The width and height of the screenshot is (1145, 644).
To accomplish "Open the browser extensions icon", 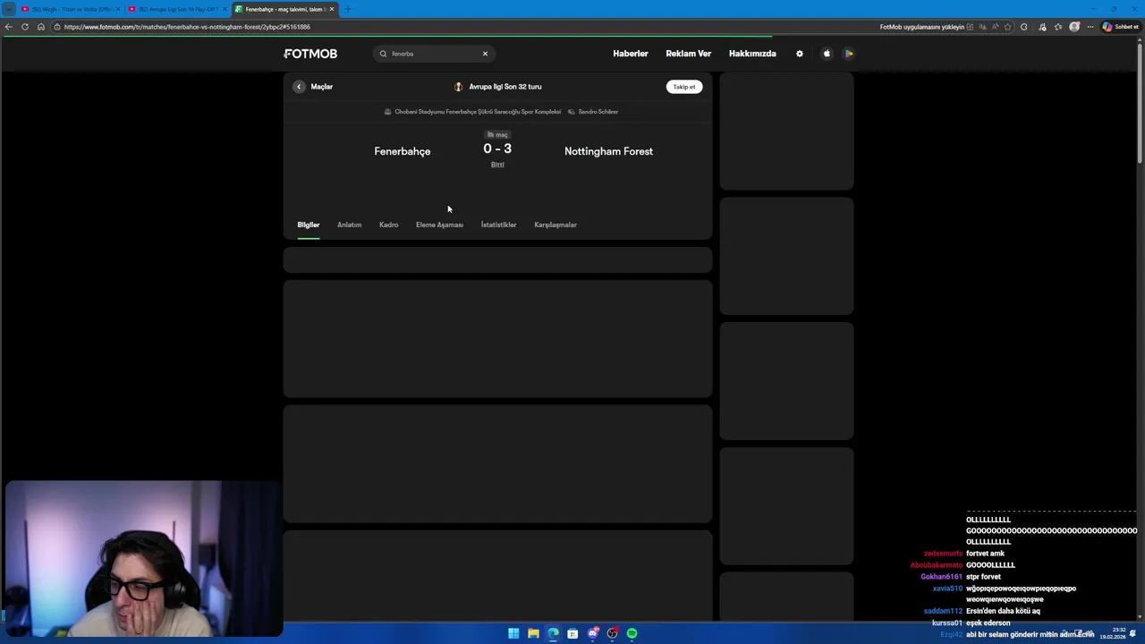I will coord(1024,27).
